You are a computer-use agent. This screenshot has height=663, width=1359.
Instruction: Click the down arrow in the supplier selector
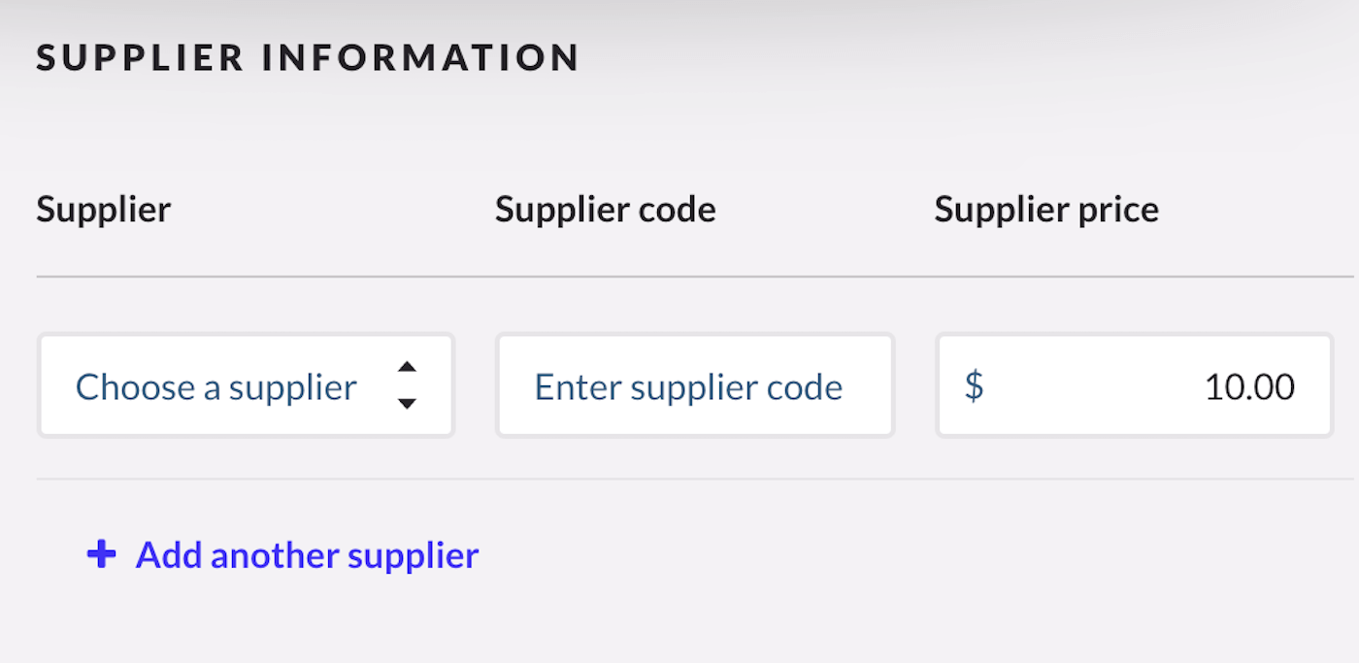[x=408, y=403]
